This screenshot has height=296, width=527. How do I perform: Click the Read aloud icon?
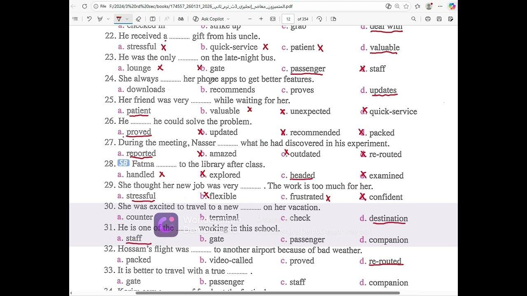coord(167,19)
